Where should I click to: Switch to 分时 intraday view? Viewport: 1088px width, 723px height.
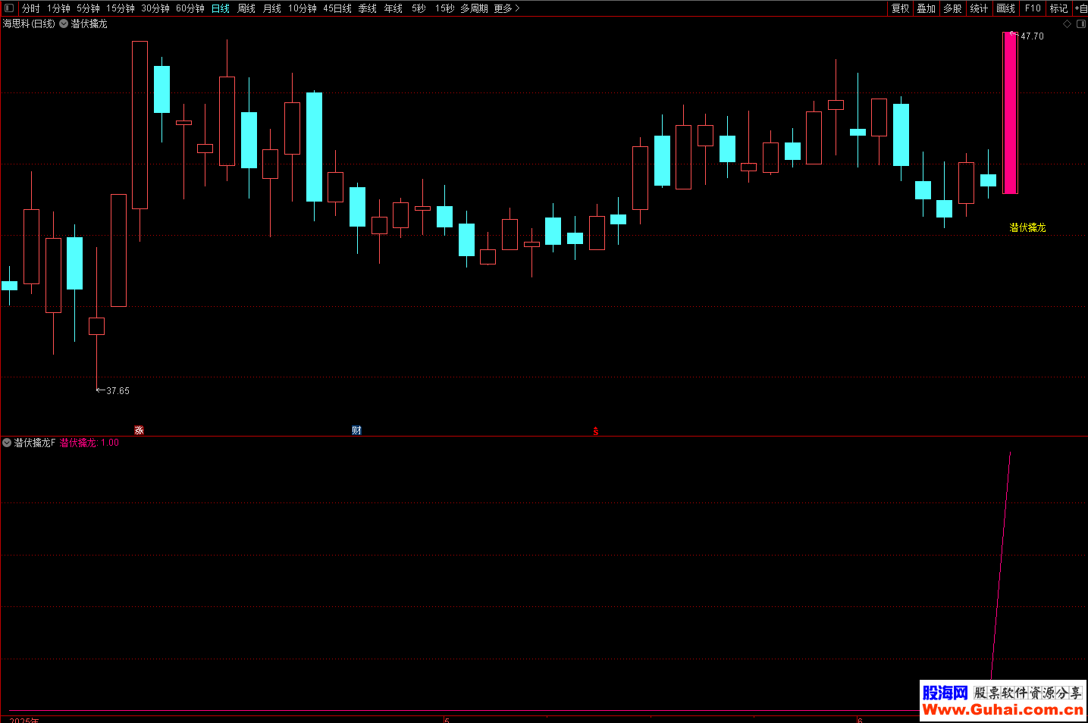pyautogui.click(x=30, y=8)
